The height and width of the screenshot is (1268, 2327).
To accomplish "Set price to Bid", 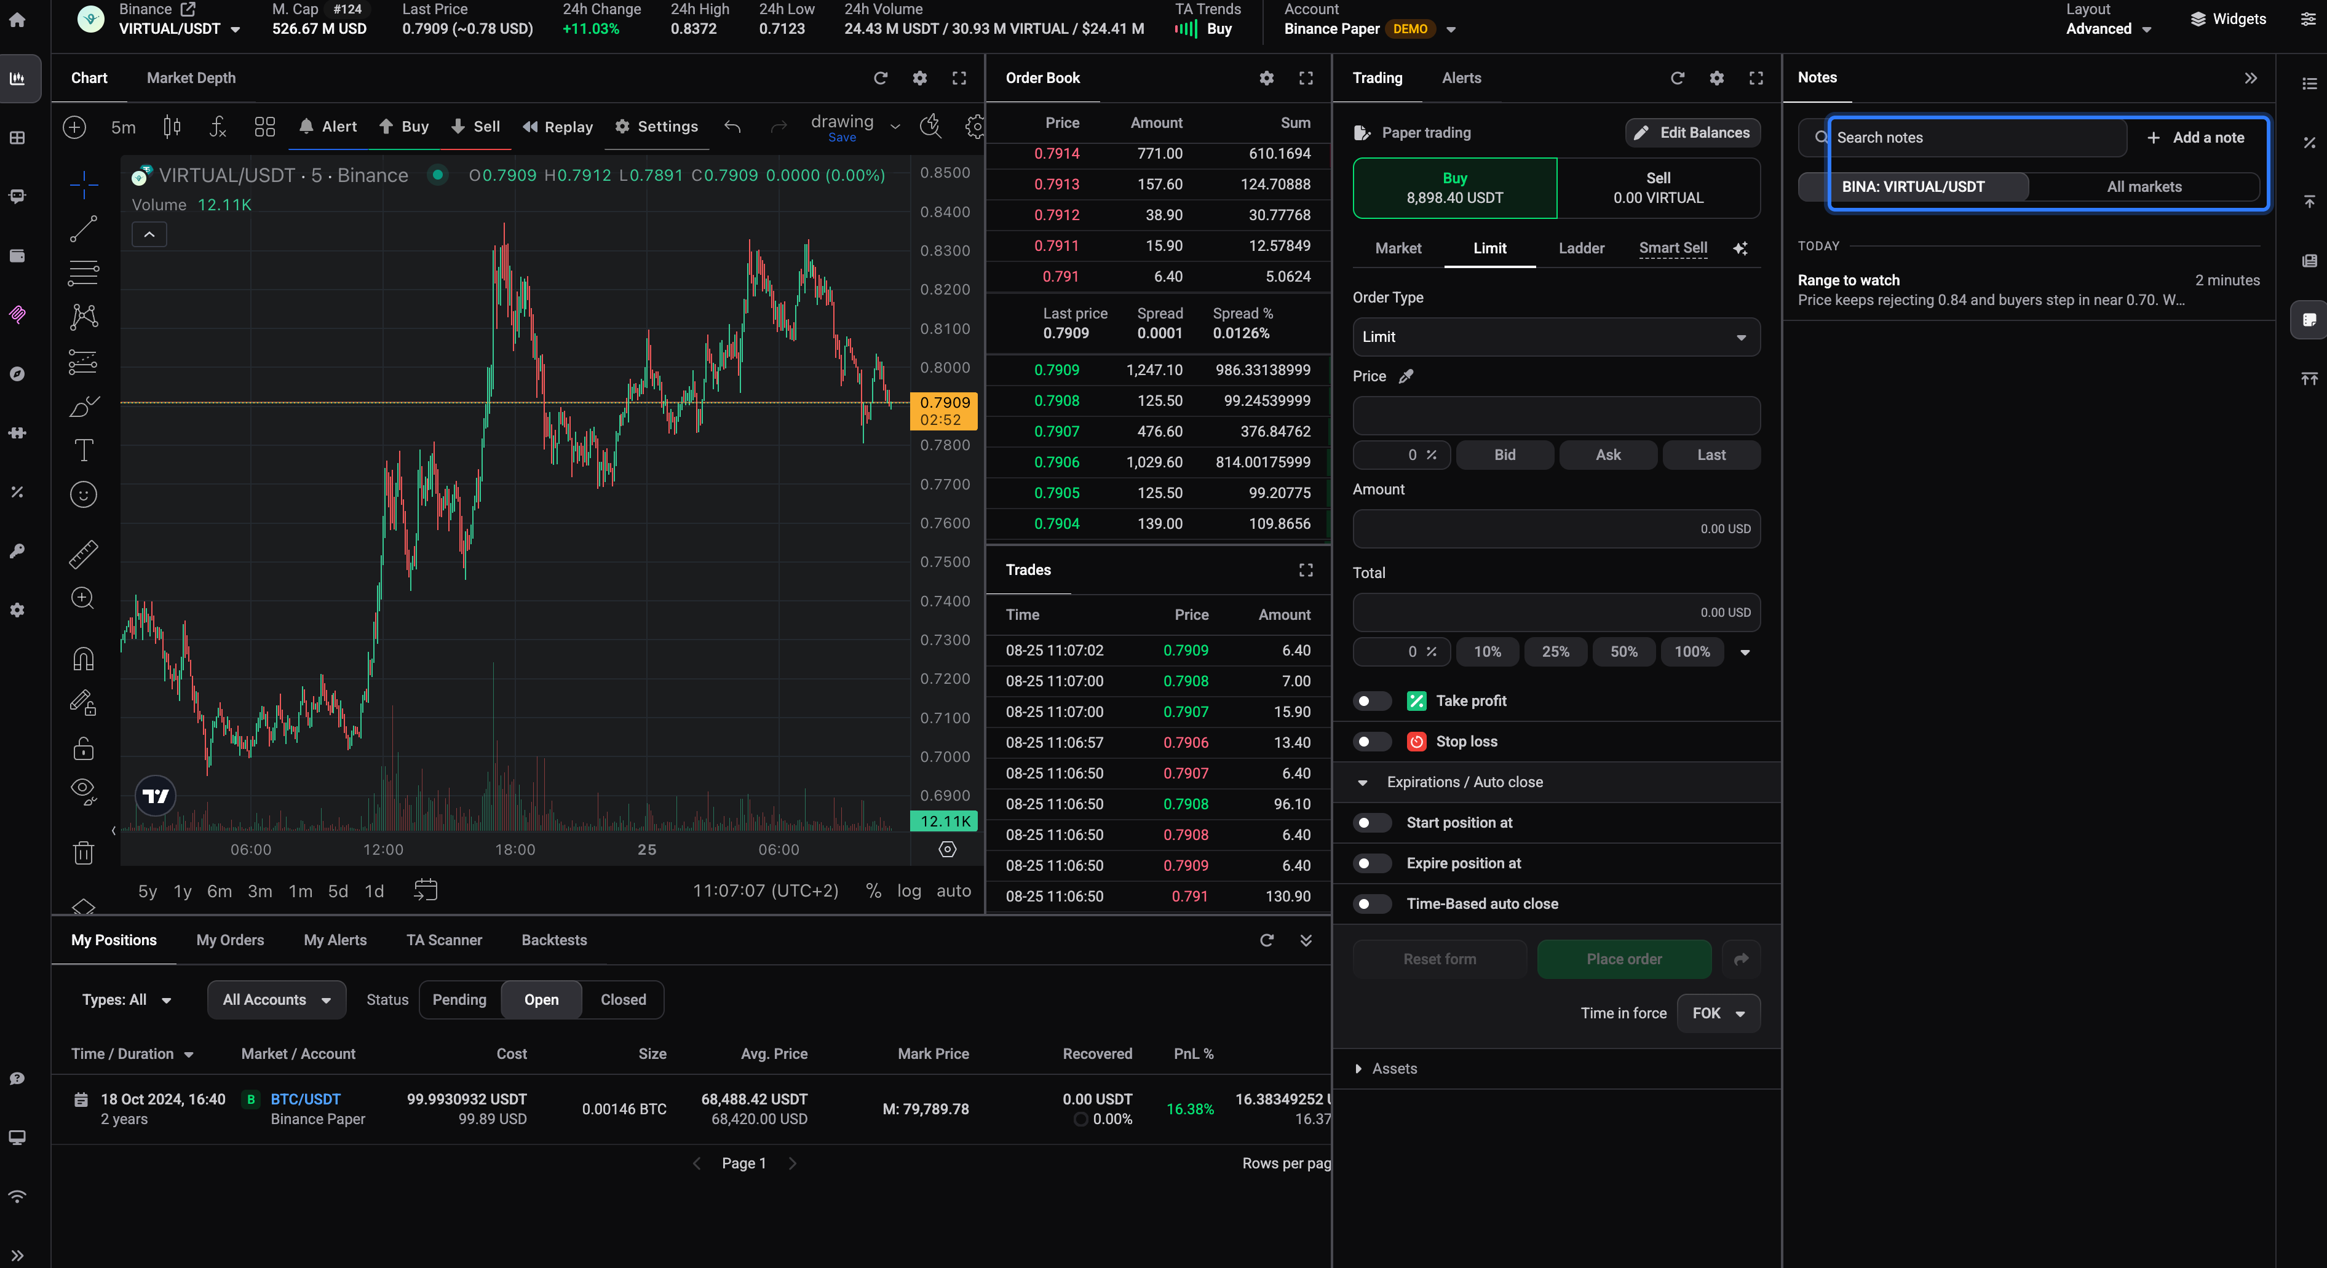I will pos(1504,455).
